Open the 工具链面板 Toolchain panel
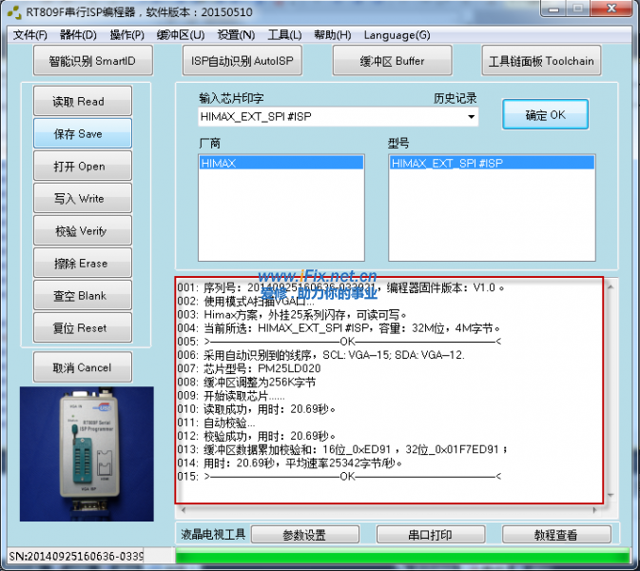This screenshot has height=571, width=640. pyautogui.click(x=540, y=61)
